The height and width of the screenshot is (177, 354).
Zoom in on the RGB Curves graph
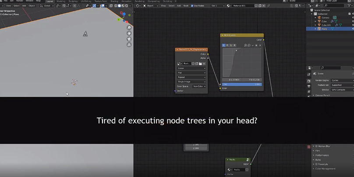[x=246, y=45]
